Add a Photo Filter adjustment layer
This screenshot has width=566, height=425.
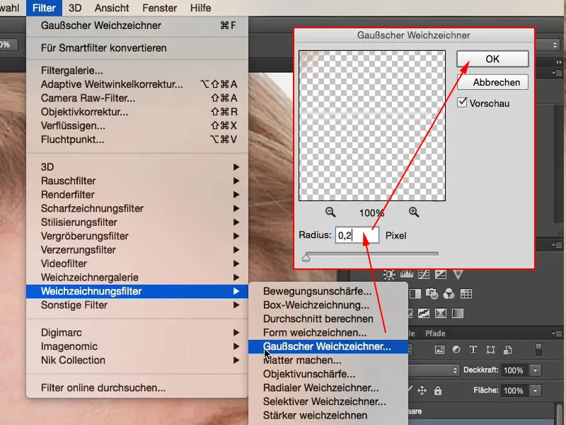click(432, 294)
